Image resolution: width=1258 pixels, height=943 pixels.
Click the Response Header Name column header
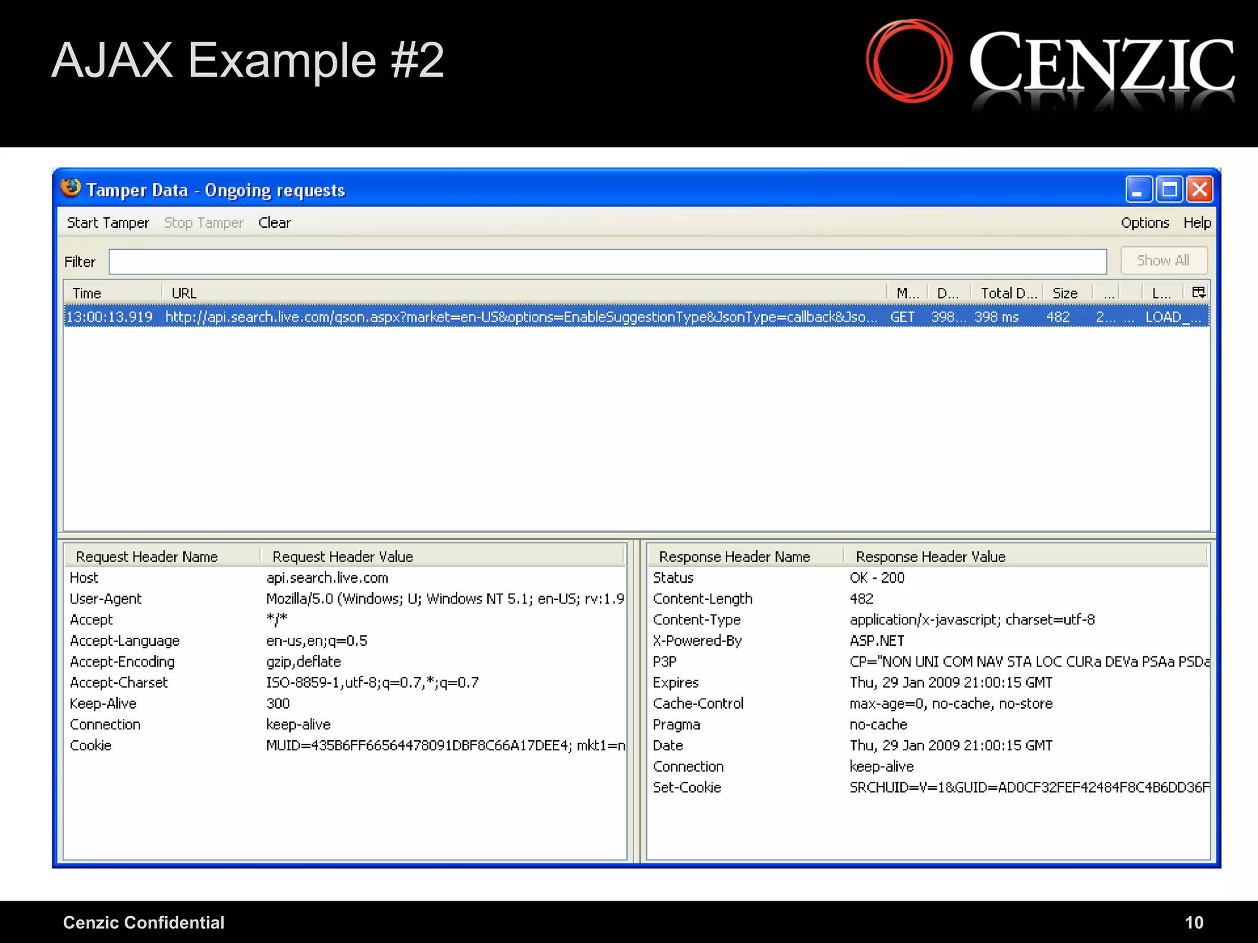tap(745, 556)
